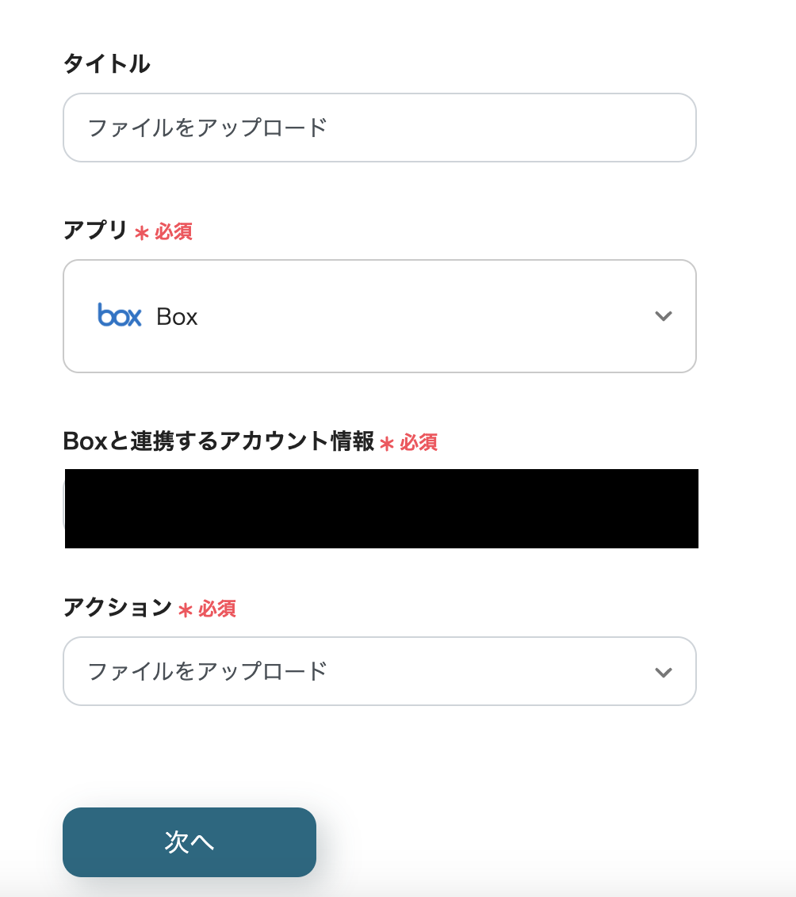Click the タイトル label

pos(106,64)
